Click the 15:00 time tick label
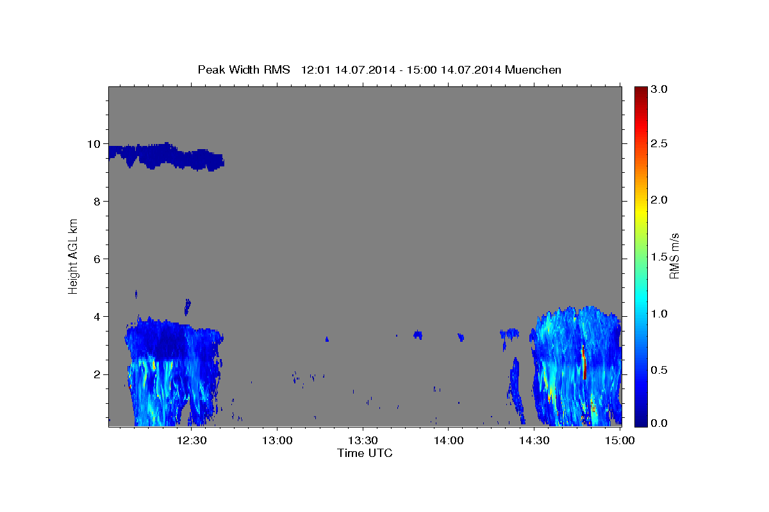Screen dimensions: 769x512 click(620, 440)
